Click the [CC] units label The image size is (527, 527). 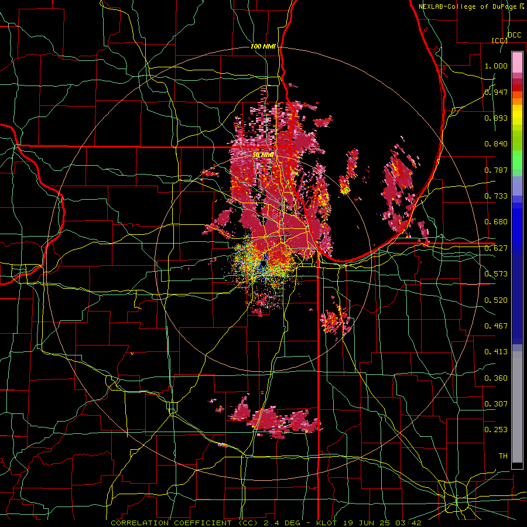499,40
